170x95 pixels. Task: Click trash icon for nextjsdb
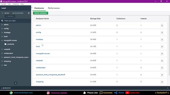162,61
